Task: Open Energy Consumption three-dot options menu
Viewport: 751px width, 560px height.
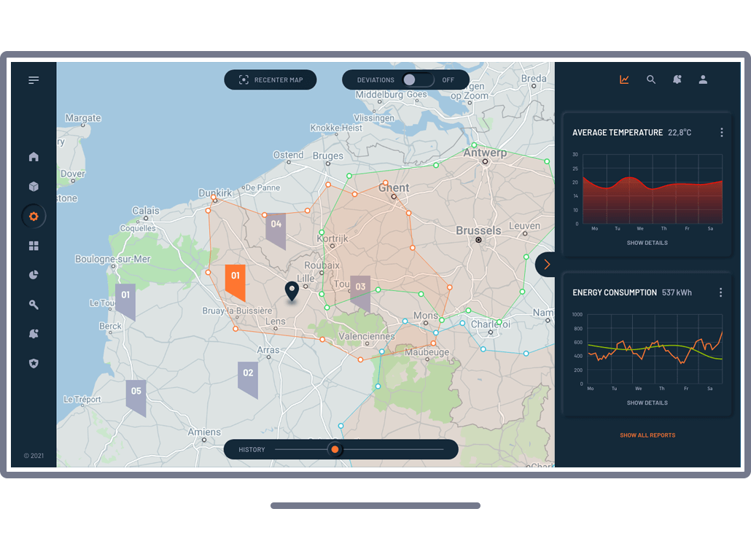Action: point(720,292)
